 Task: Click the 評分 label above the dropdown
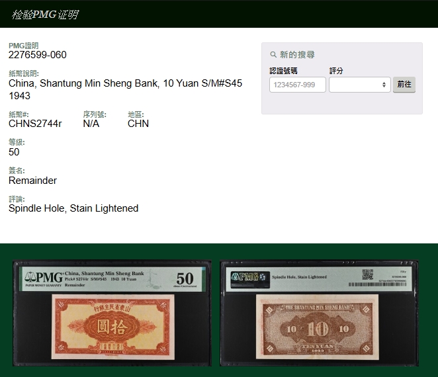[336, 71]
